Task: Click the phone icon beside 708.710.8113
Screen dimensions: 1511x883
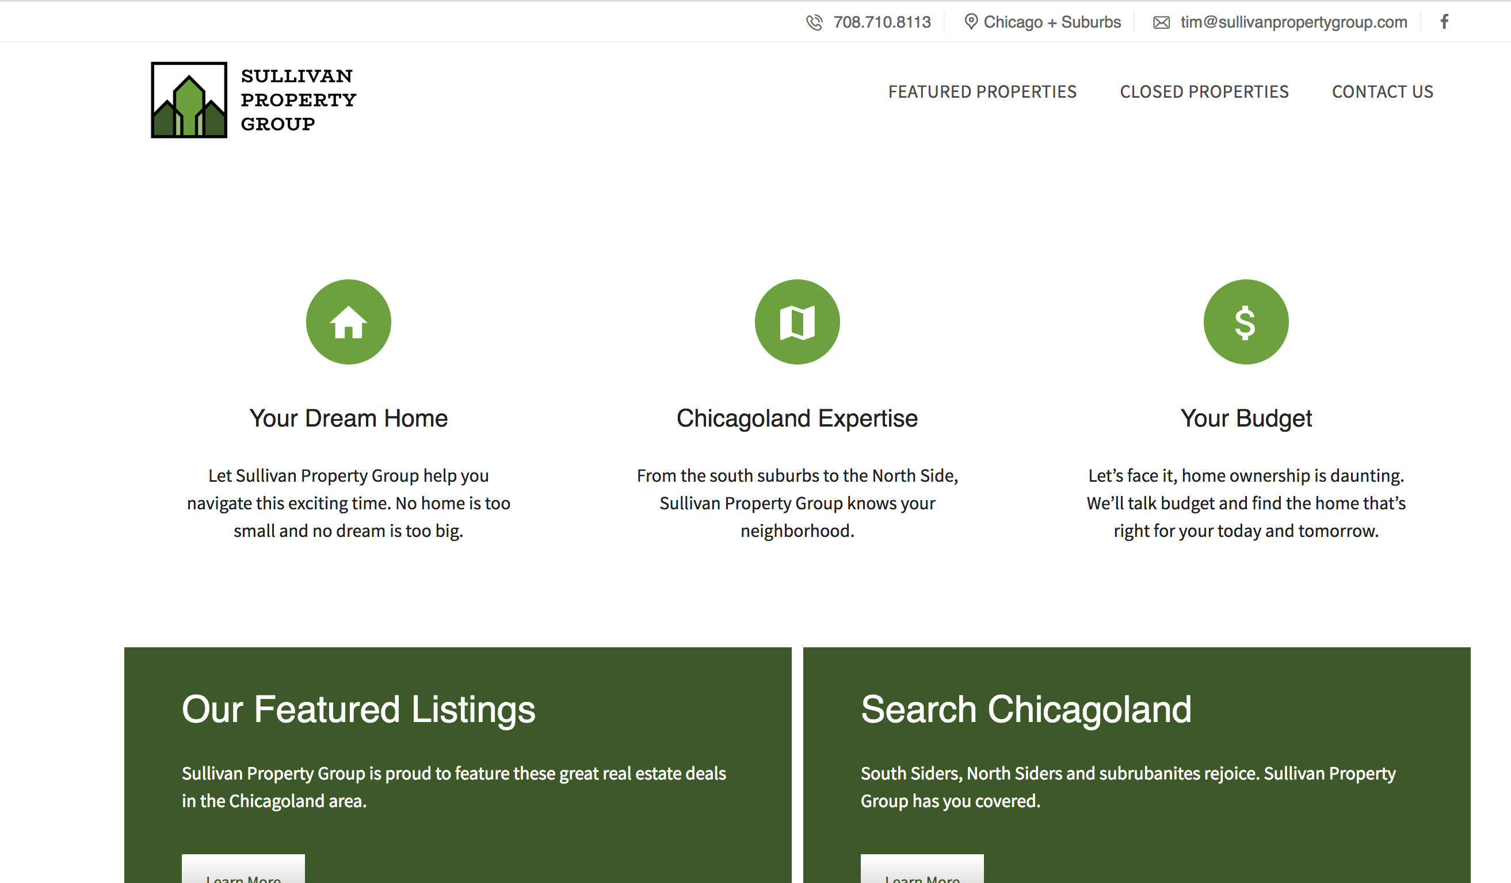Action: point(814,22)
